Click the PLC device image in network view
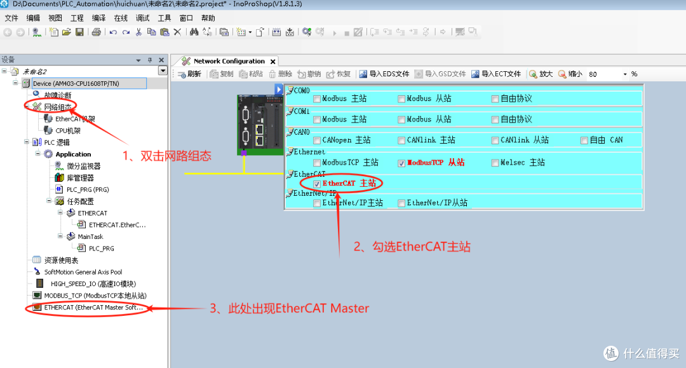This screenshot has width=686, height=368. pos(260,125)
